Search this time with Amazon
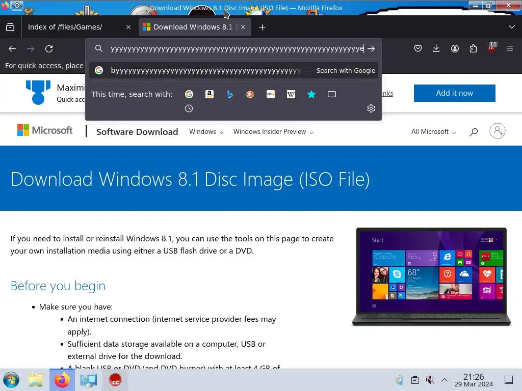The image size is (522, 391). [x=210, y=94]
